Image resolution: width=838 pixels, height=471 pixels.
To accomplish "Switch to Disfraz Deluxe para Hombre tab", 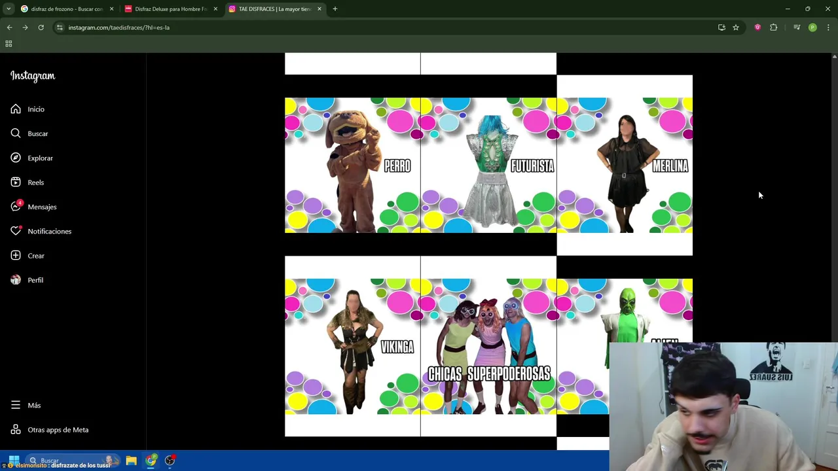I will [170, 9].
